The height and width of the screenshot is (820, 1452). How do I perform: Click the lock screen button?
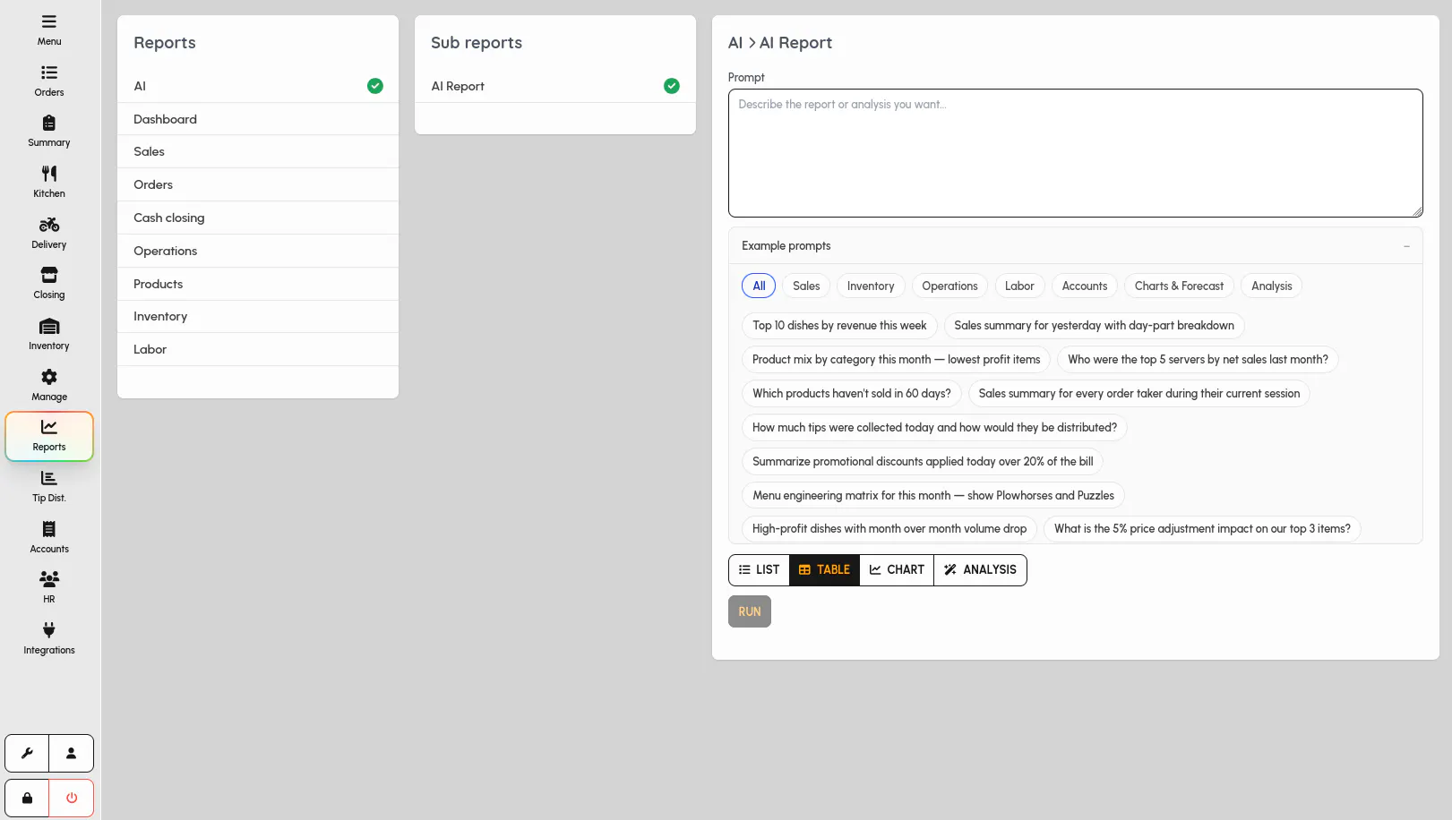(27, 798)
